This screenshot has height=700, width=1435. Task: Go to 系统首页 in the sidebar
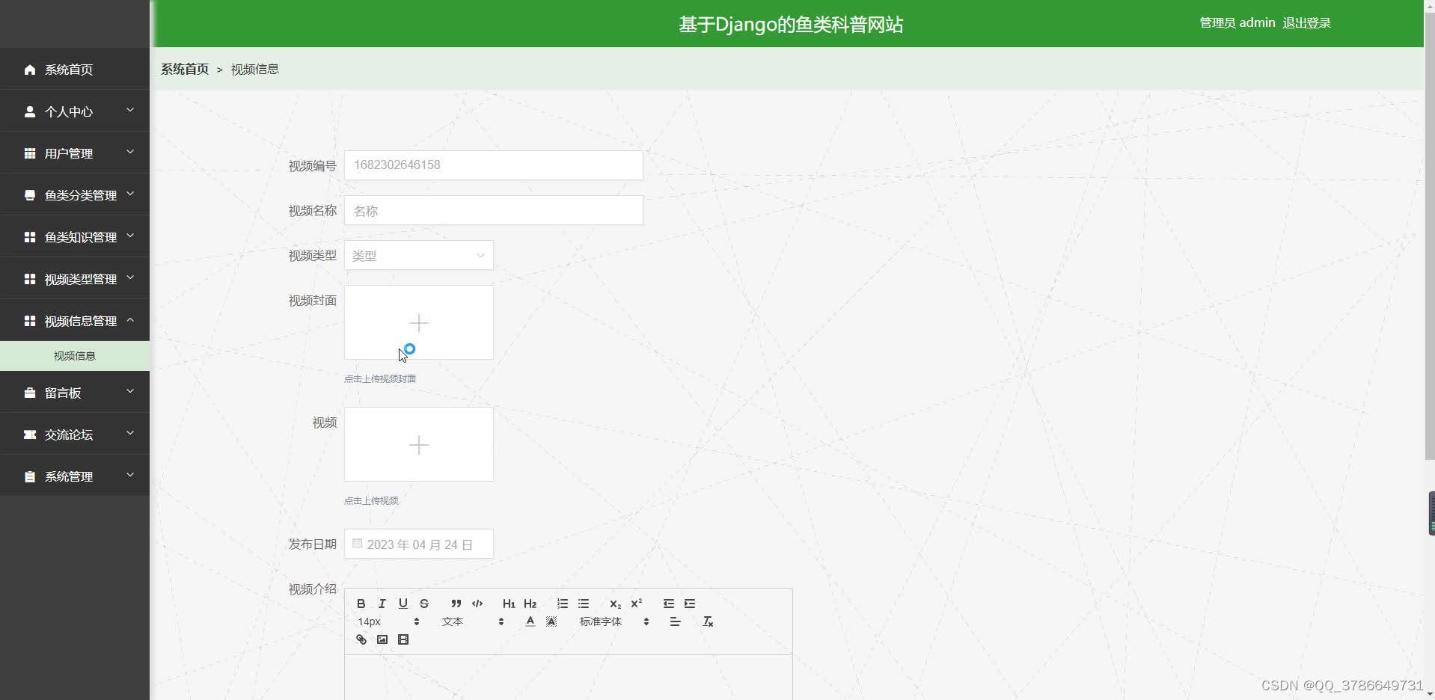click(x=75, y=70)
